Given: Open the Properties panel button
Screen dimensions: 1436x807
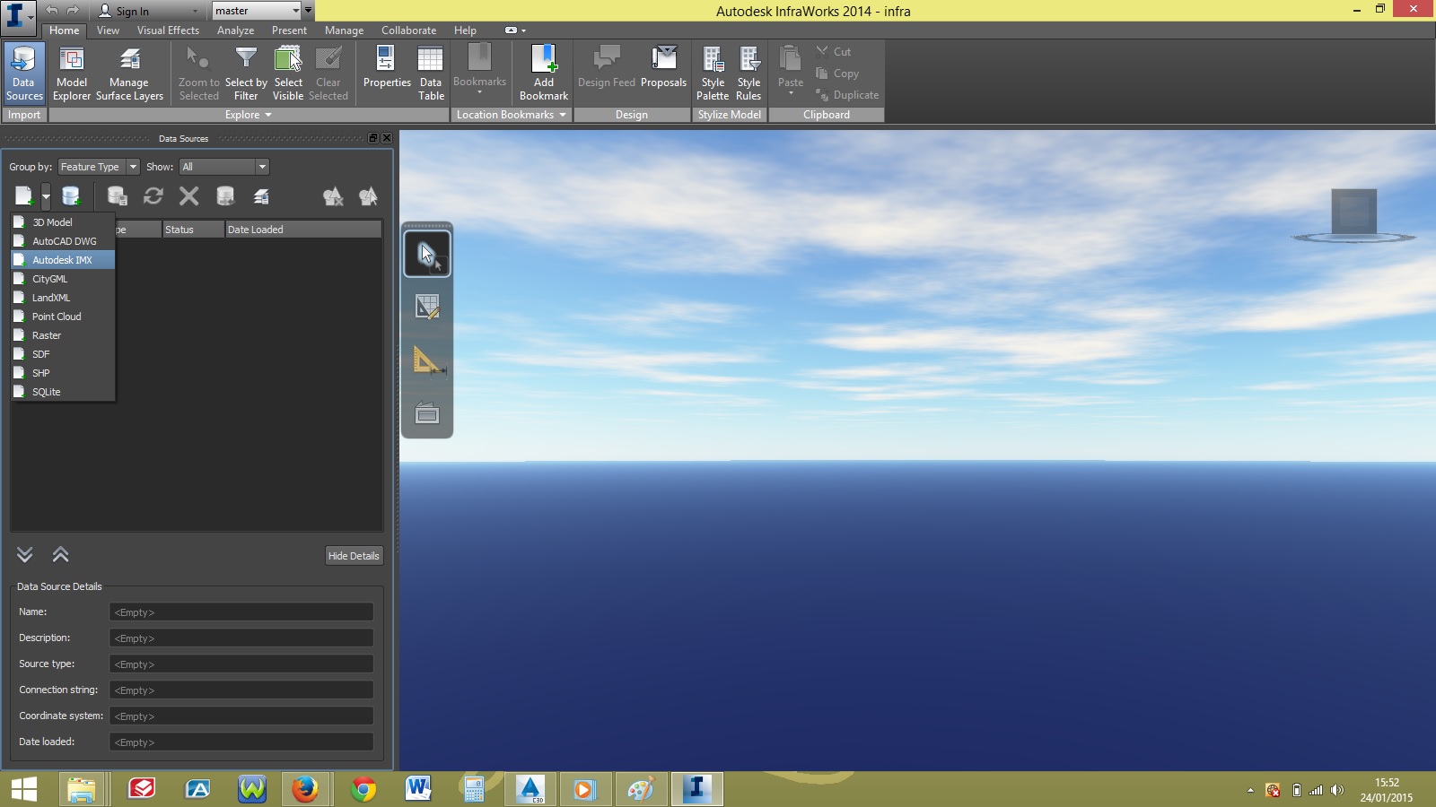Looking at the screenshot, I should [x=387, y=67].
